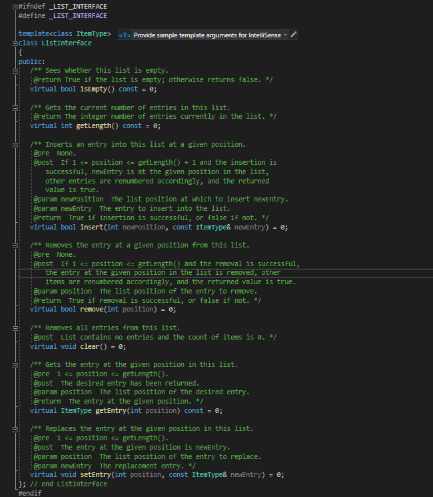This screenshot has height=497, width=433.
Task: Click the highlighted line 'the entry at the given position'
Action: [163, 273]
